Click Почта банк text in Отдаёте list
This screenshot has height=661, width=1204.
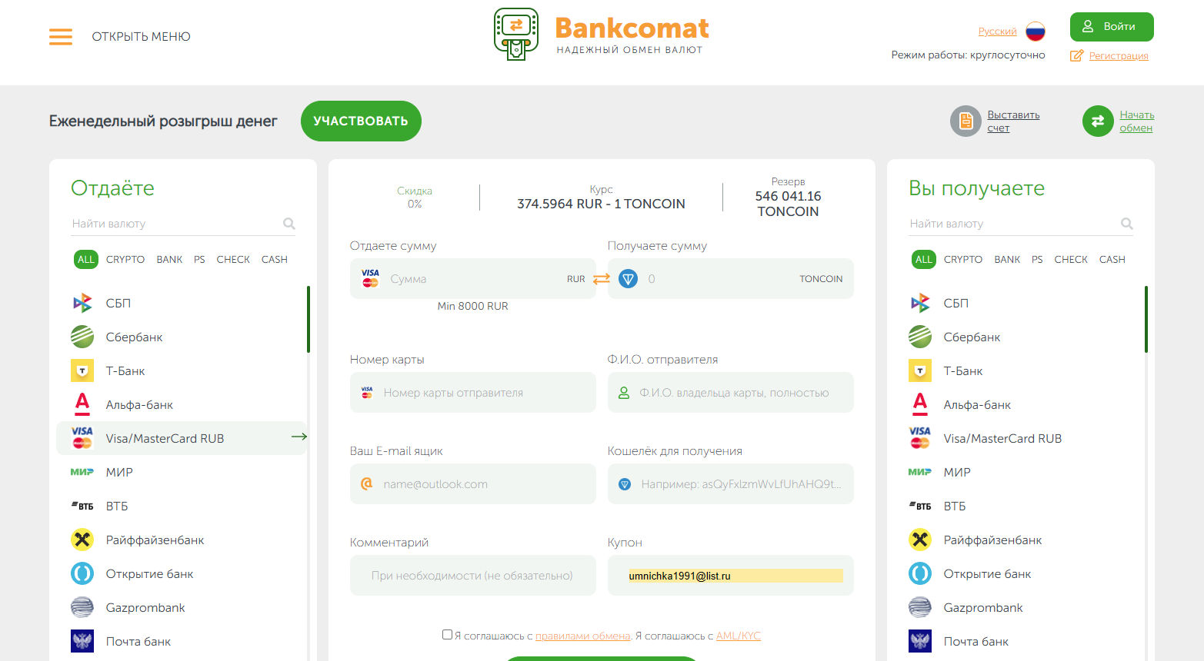point(138,641)
